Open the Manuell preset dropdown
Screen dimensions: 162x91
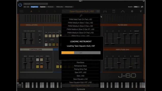[x=35, y=4]
